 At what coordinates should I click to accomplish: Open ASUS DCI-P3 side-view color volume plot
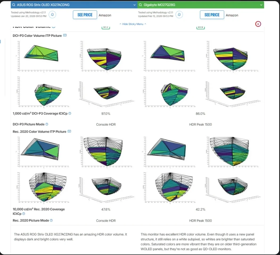click(106, 56)
